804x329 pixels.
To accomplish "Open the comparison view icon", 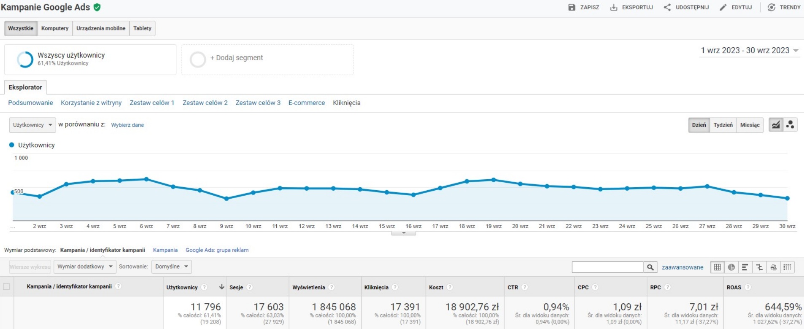I will pyautogui.click(x=759, y=267).
